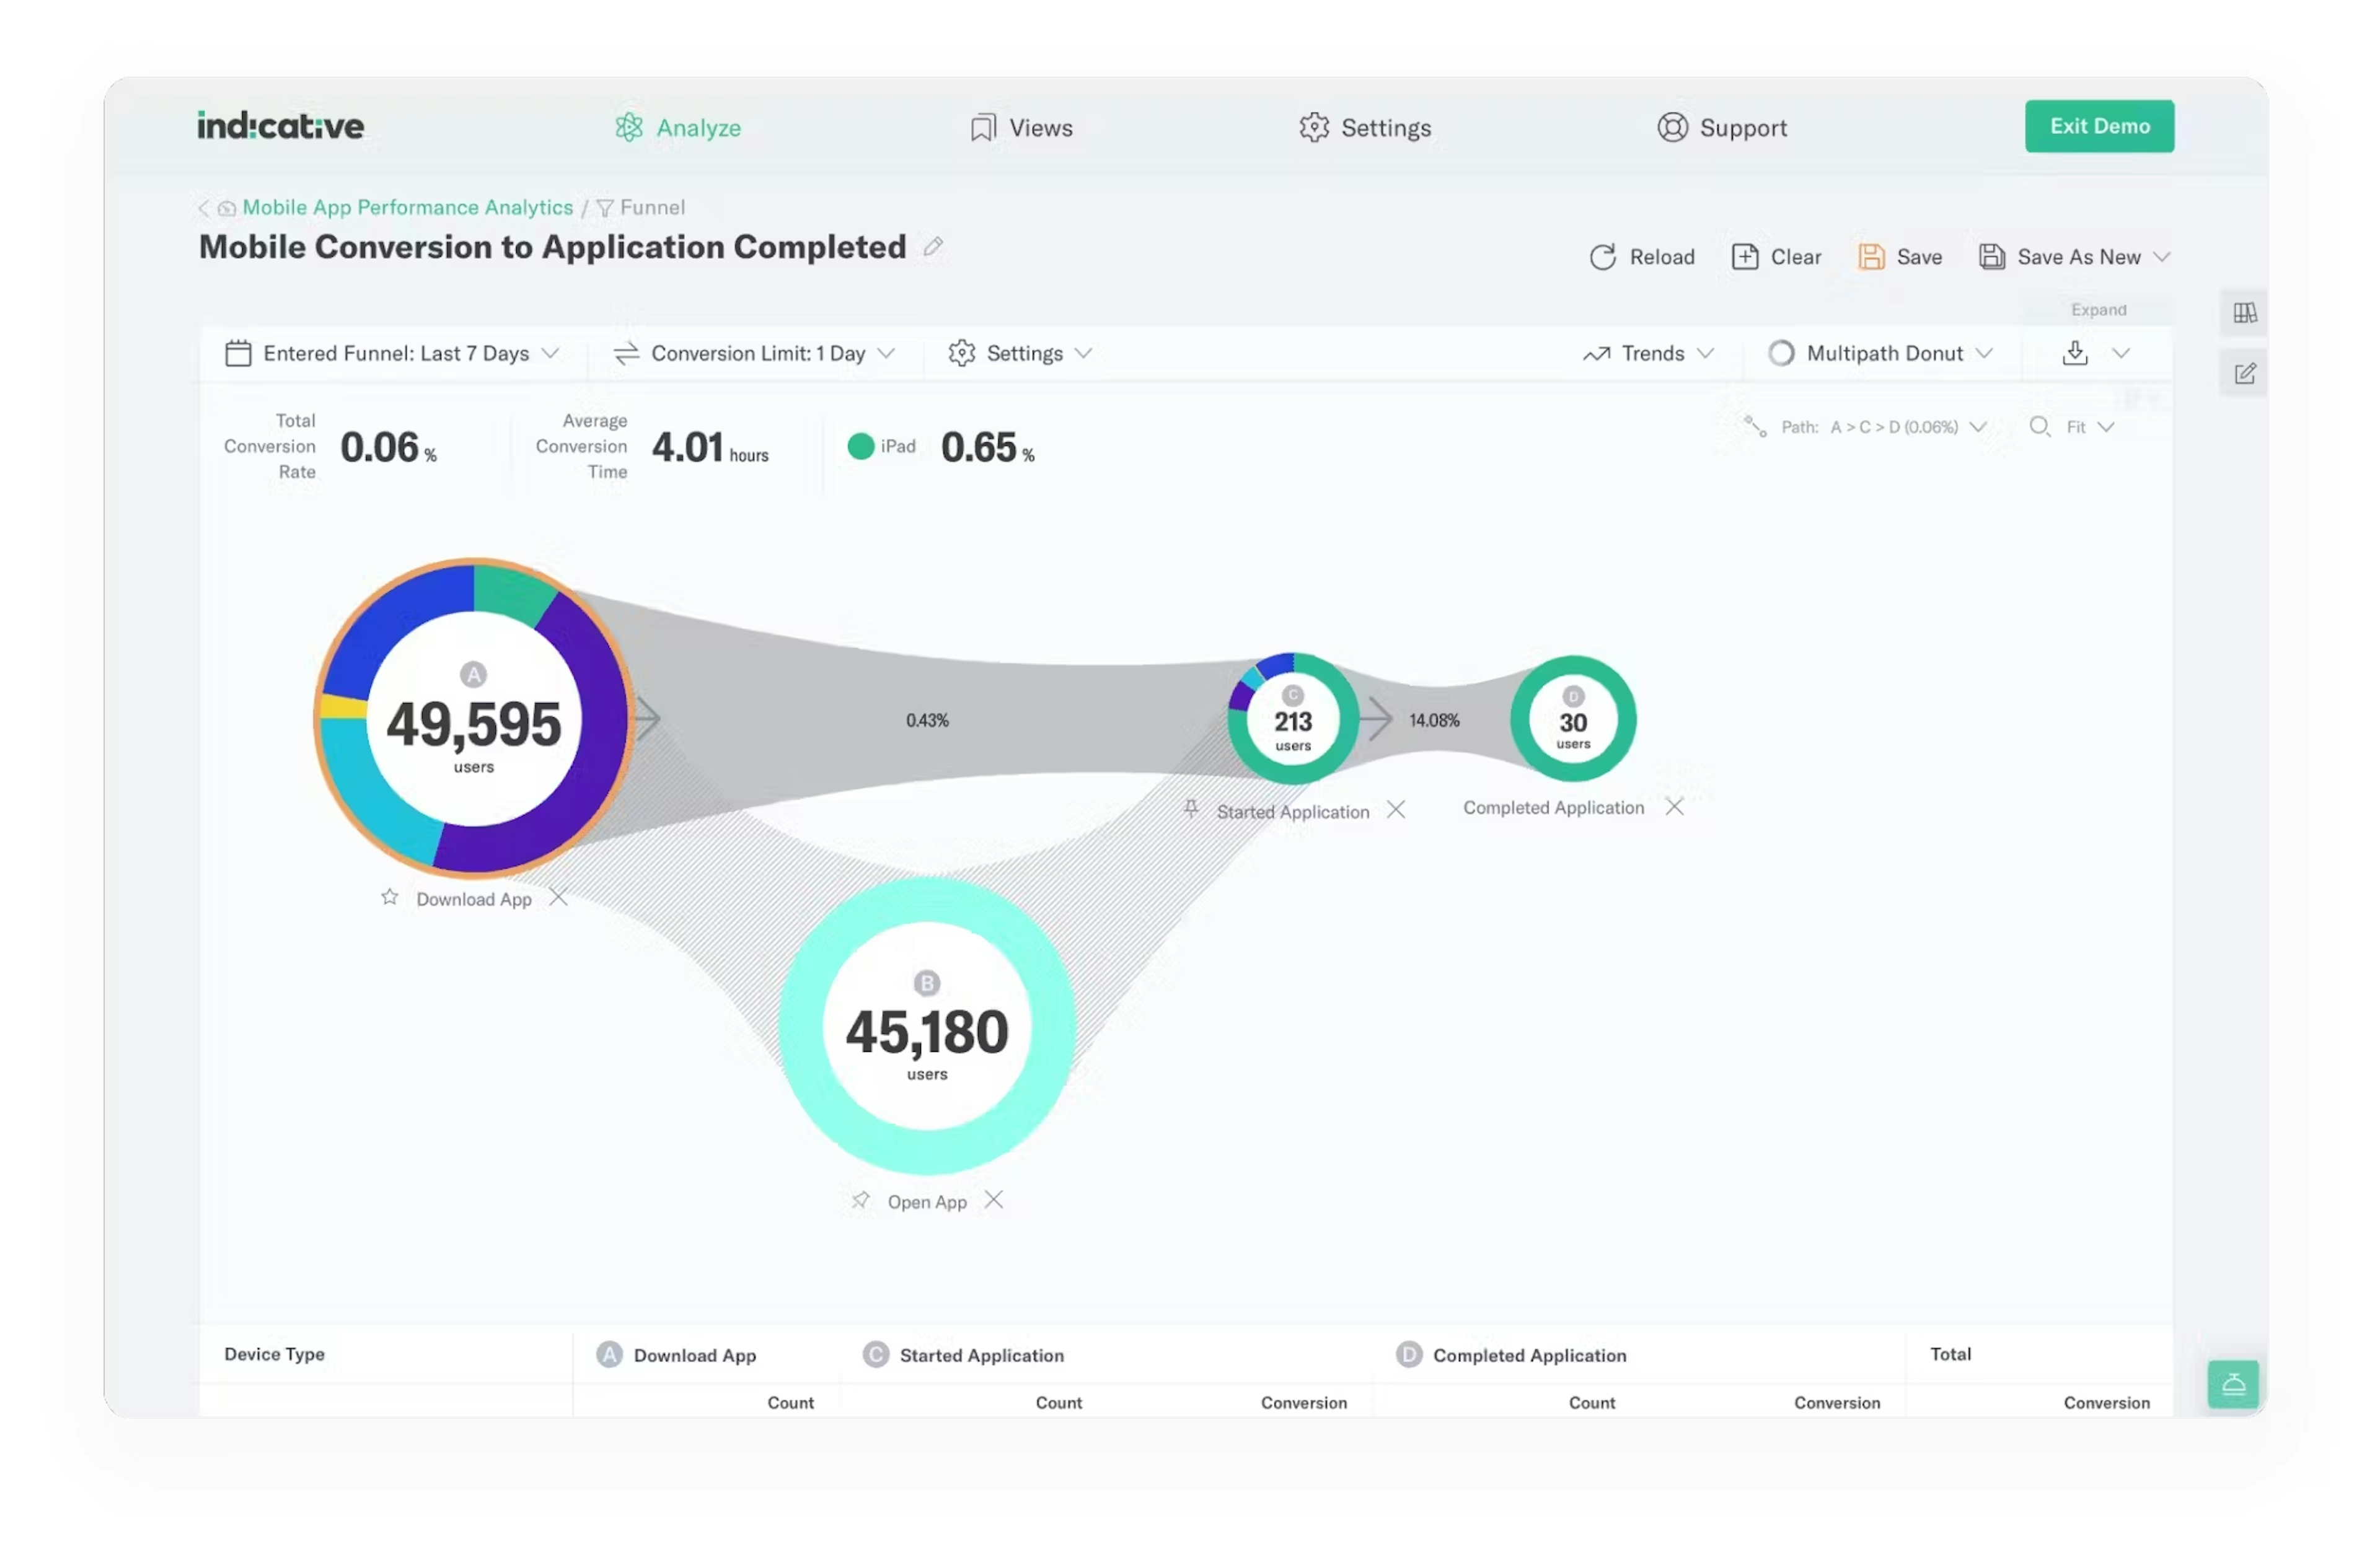This screenshot has width=2380, height=1557.
Task: Click the pencil icon beside the funnel title
Action: coord(934,246)
